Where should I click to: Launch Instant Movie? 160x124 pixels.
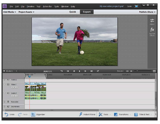[x=87, y=114]
